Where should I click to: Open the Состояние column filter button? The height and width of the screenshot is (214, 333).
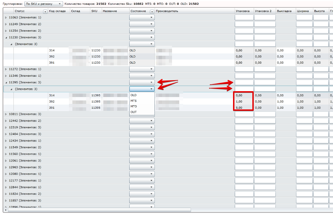(x=152, y=11)
